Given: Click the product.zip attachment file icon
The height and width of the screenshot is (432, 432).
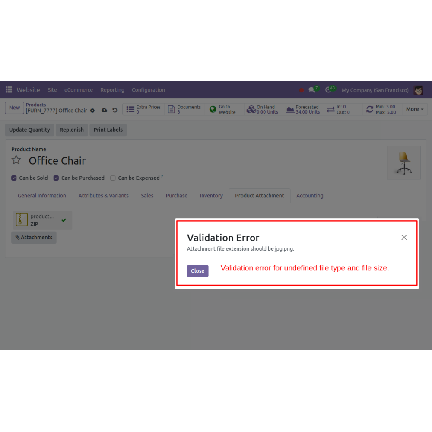Looking at the screenshot, I should tap(22, 219).
